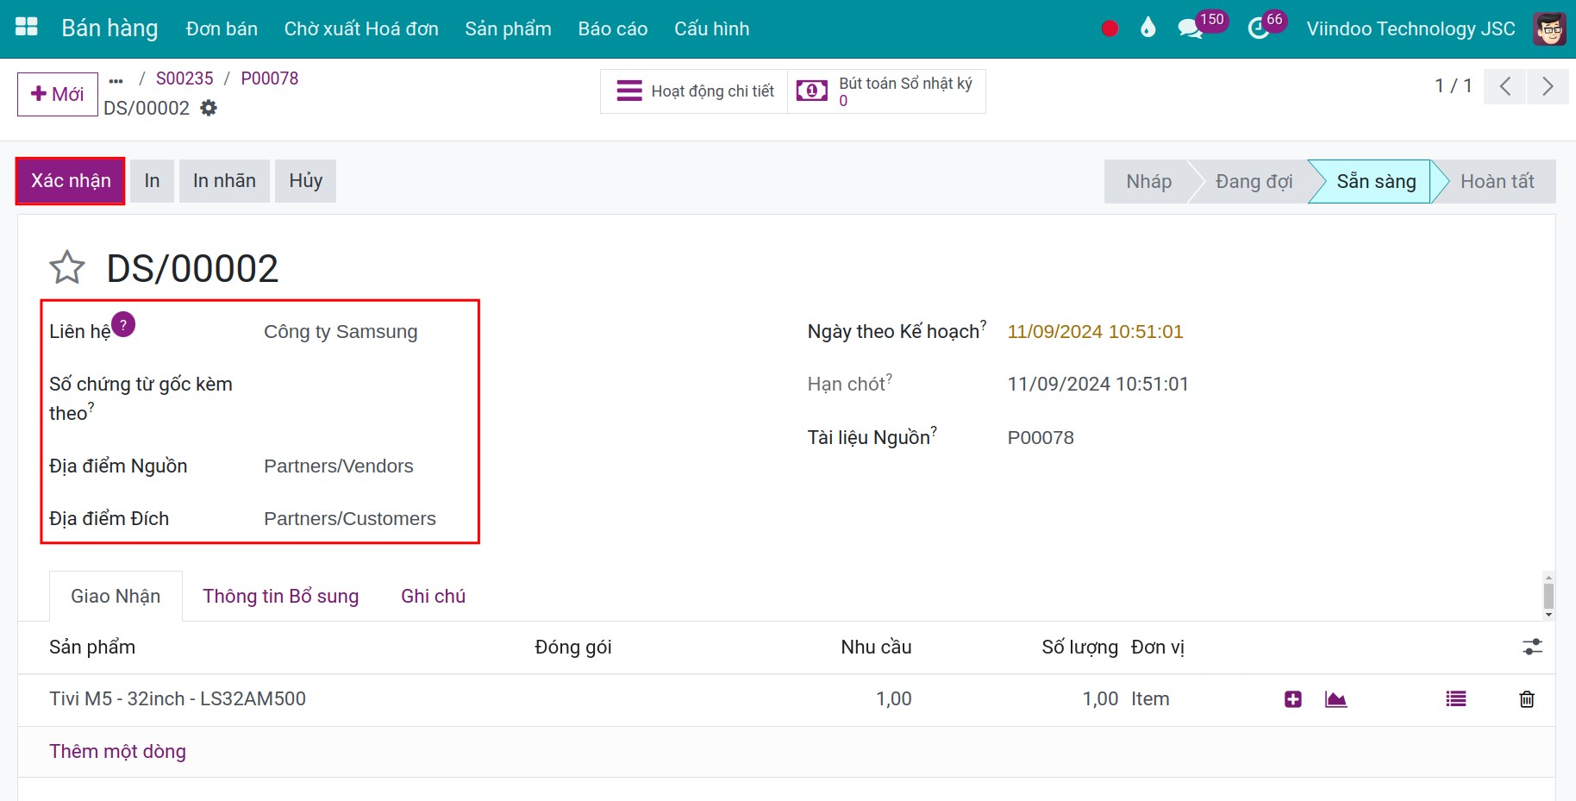Click the Hủy button
This screenshot has width=1576, height=801.
coord(305,181)
